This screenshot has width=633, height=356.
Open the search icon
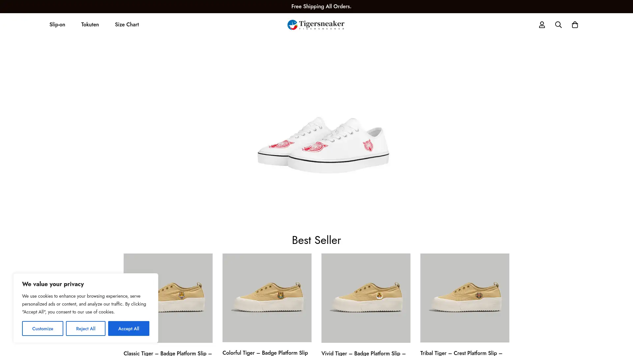(x=558, y=24)
